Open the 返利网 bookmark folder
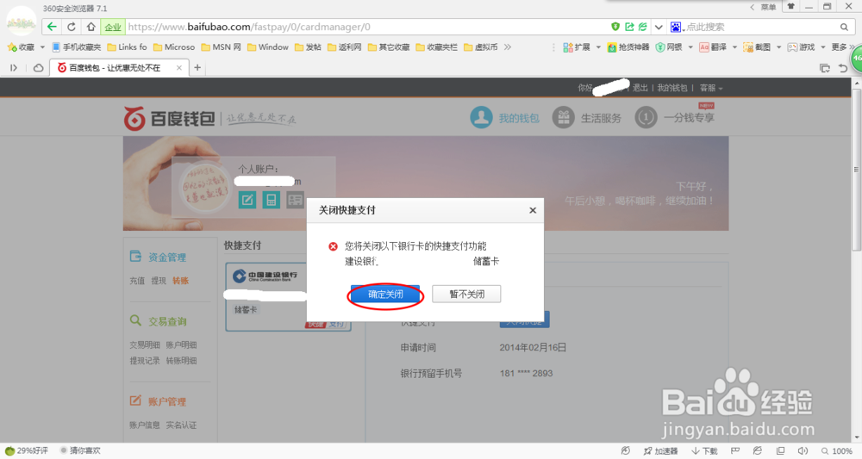The height and width of the screenshot is (459, 862). (x=344, y=47)
